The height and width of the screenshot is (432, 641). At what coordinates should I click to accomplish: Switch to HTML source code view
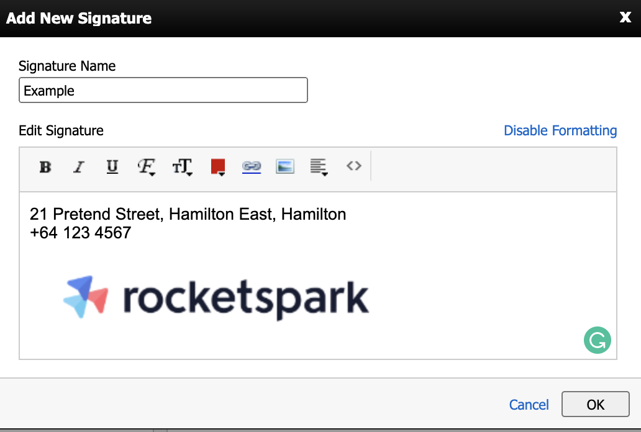click(354, 166)
